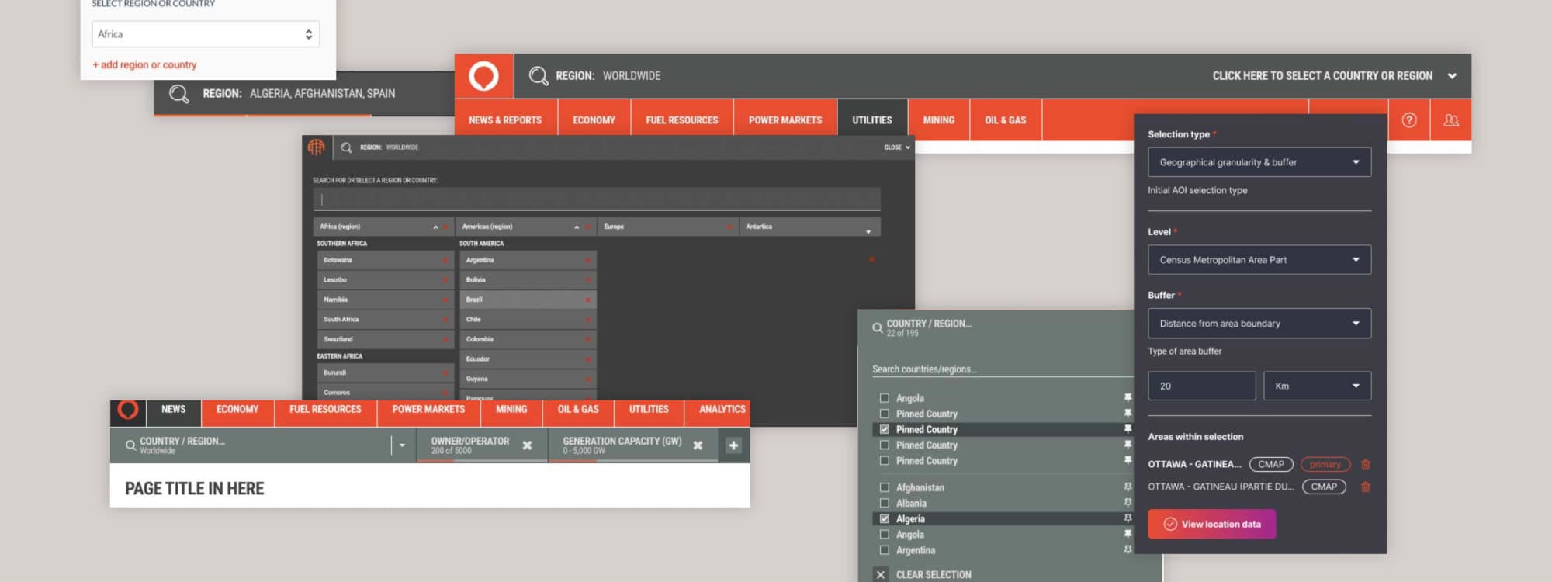
Task: Open the Level dropdown showing Census Metropolitan Area Part
Action: 1259,260
